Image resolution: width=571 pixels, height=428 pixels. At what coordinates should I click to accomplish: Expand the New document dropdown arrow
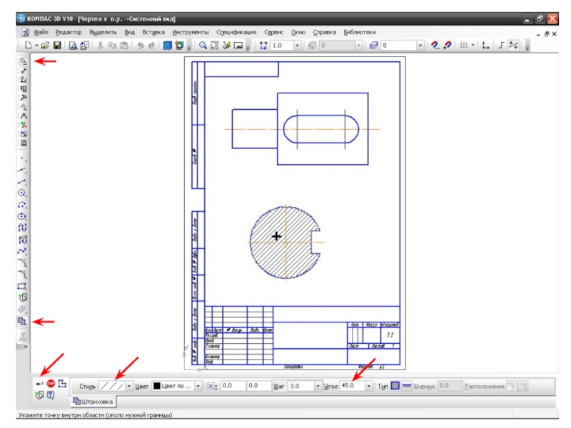[36, 45]
